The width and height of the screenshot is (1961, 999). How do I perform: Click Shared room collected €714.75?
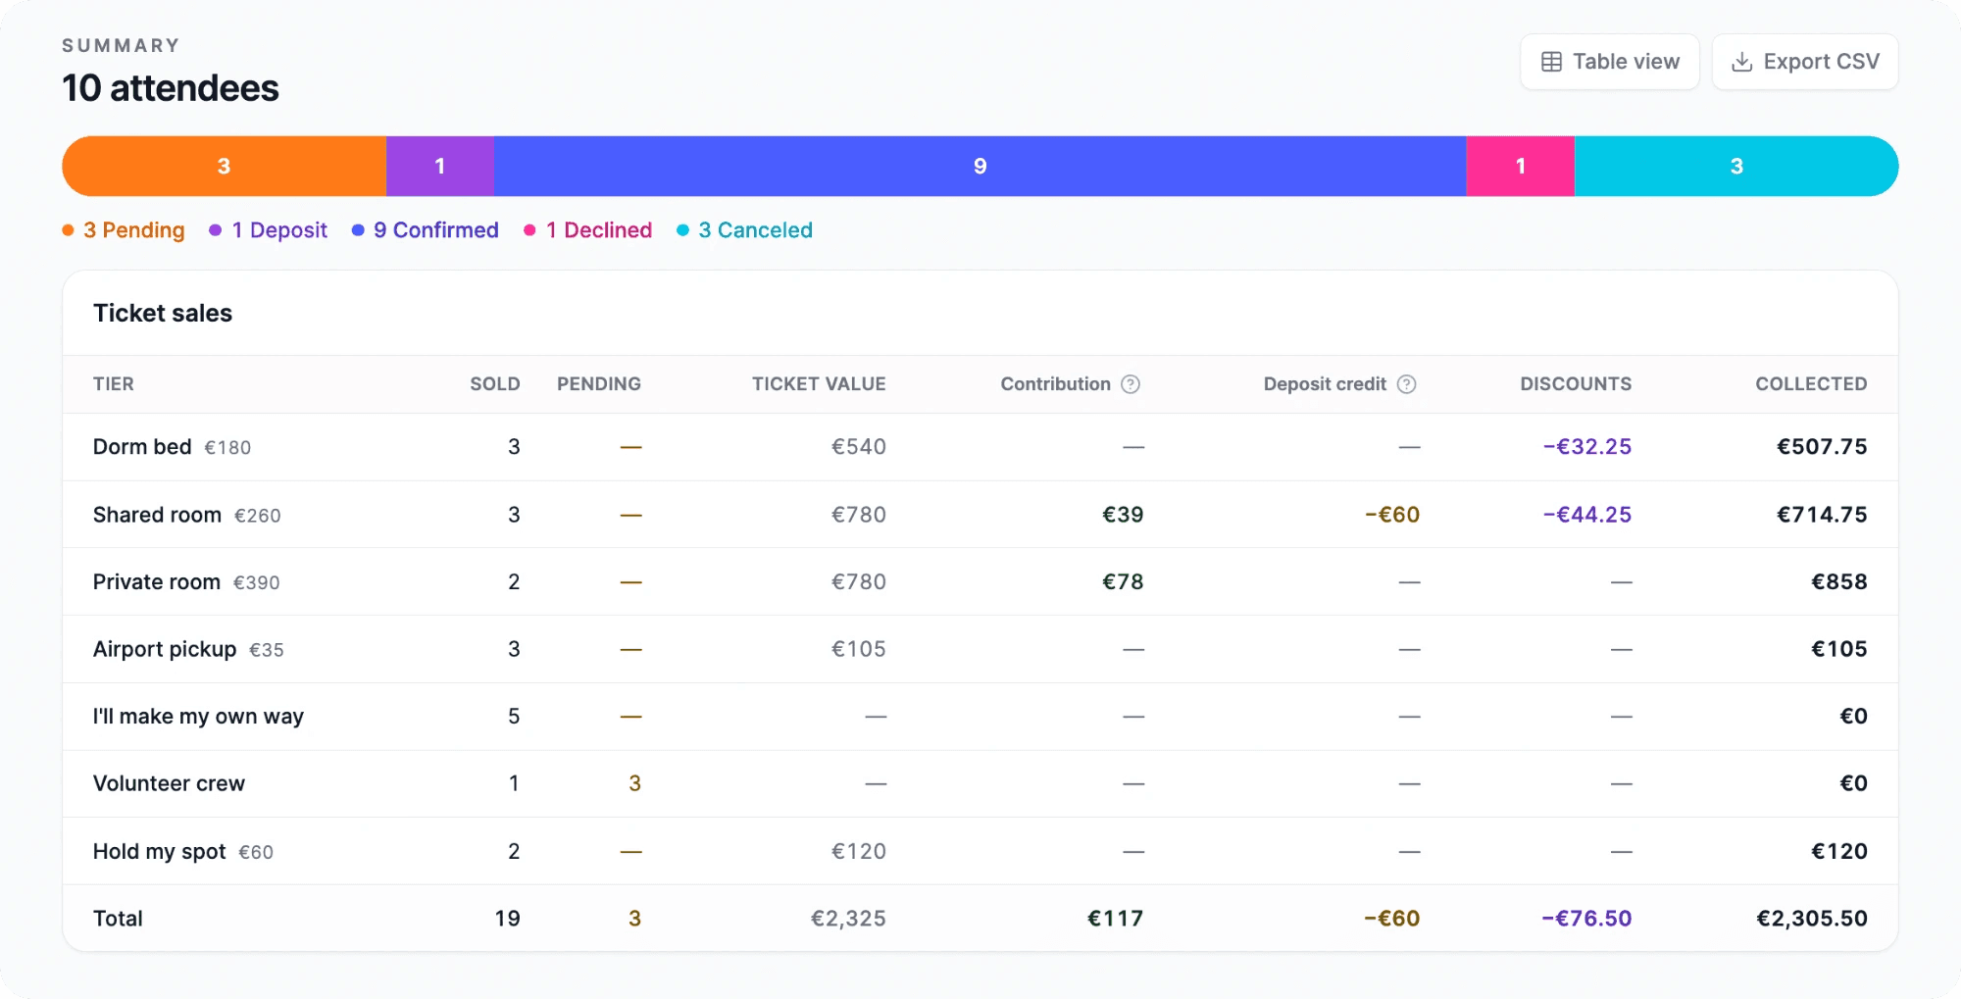pyautogui.click(x=1822, y=515)
